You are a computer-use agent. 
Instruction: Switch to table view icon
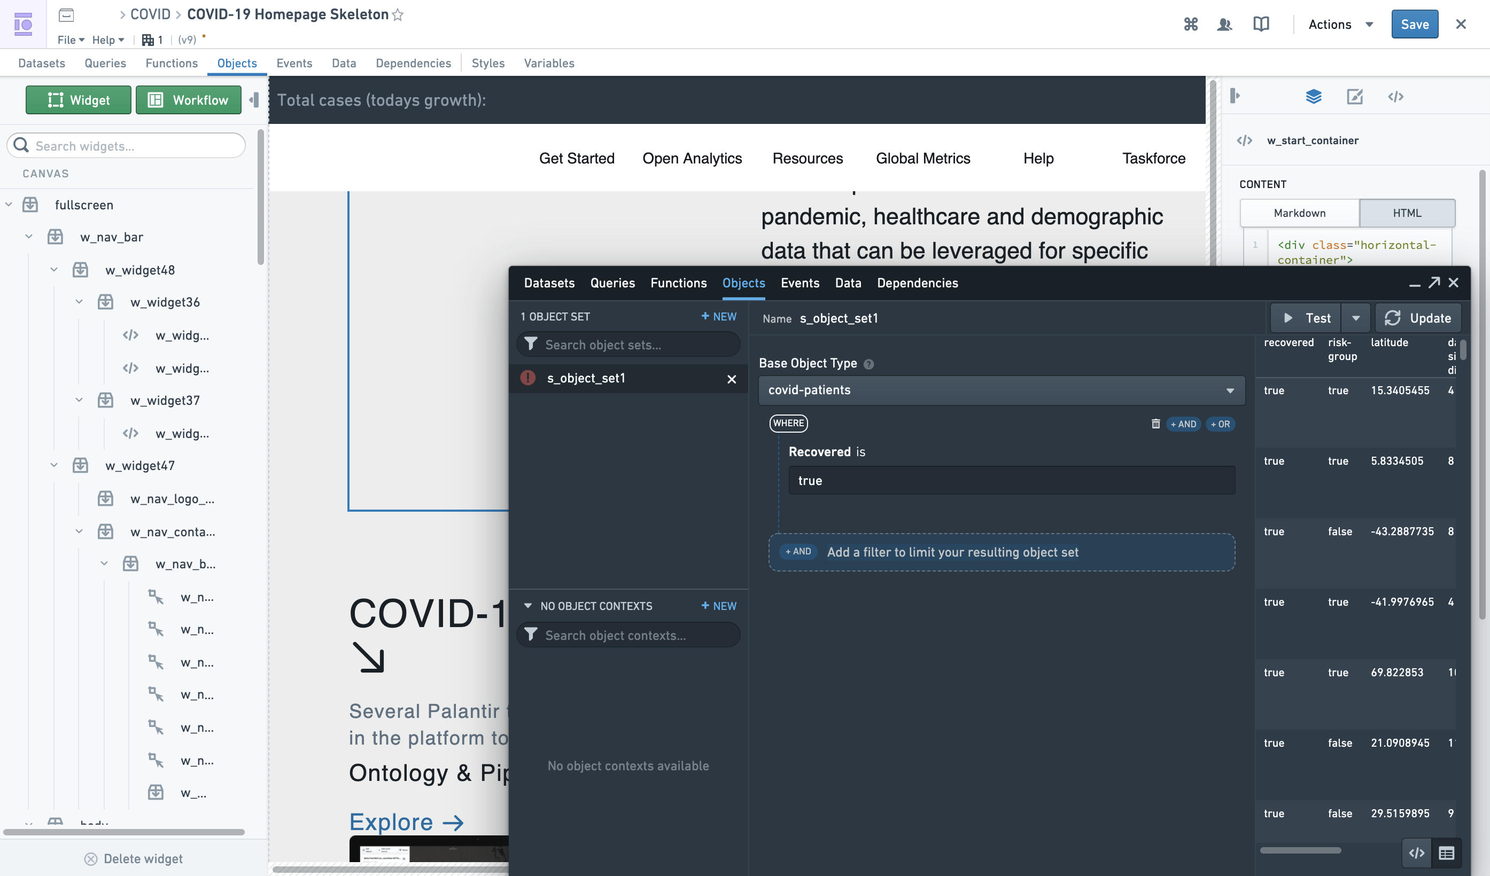pyautogui.click(x=1446, y=853)
